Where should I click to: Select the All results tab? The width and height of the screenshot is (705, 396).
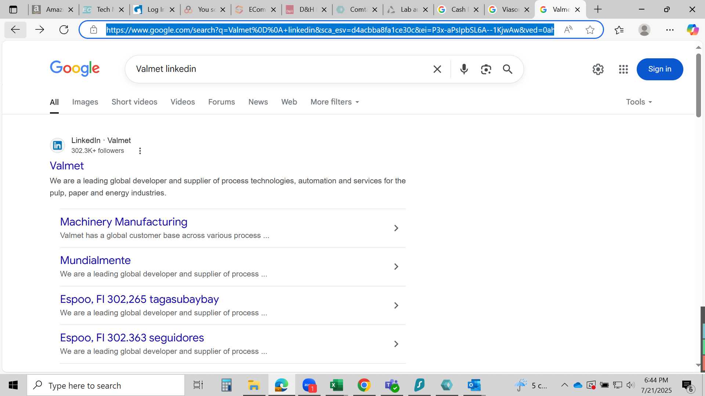(54, 102)
